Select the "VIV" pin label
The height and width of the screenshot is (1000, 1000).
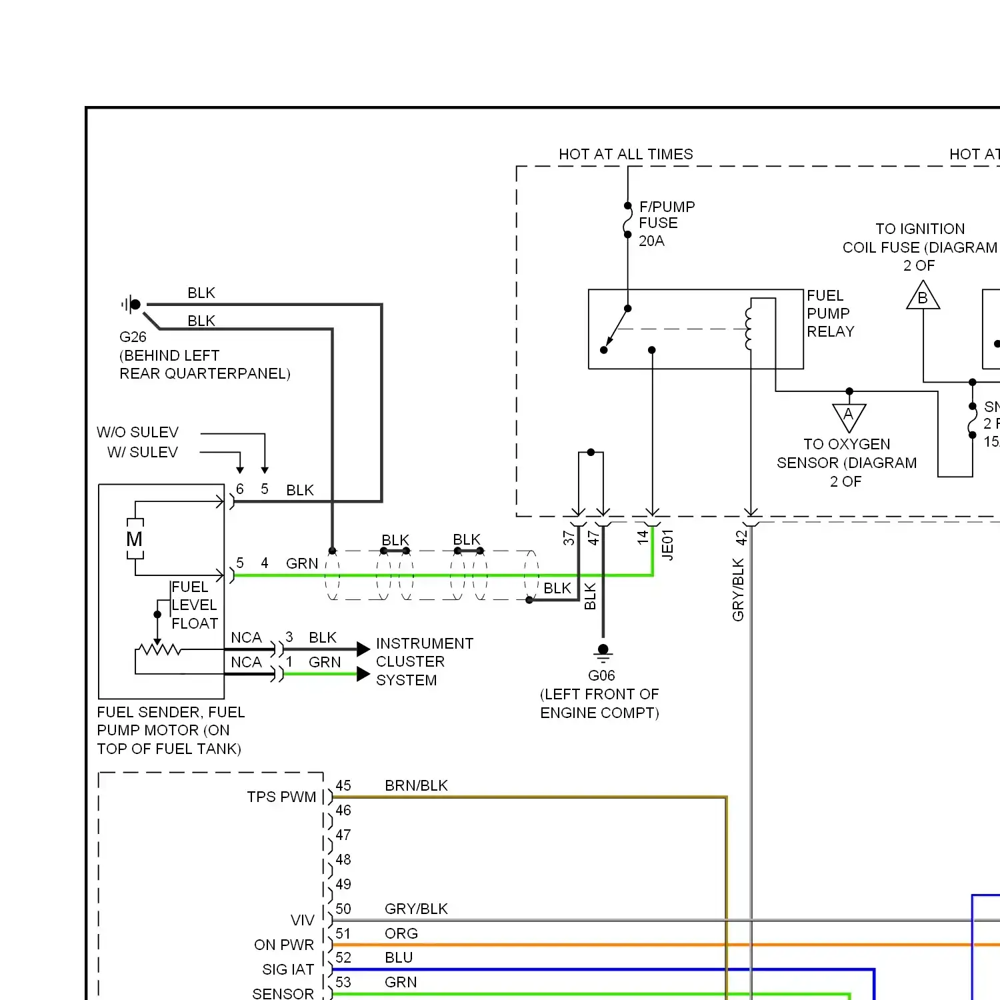302,920
